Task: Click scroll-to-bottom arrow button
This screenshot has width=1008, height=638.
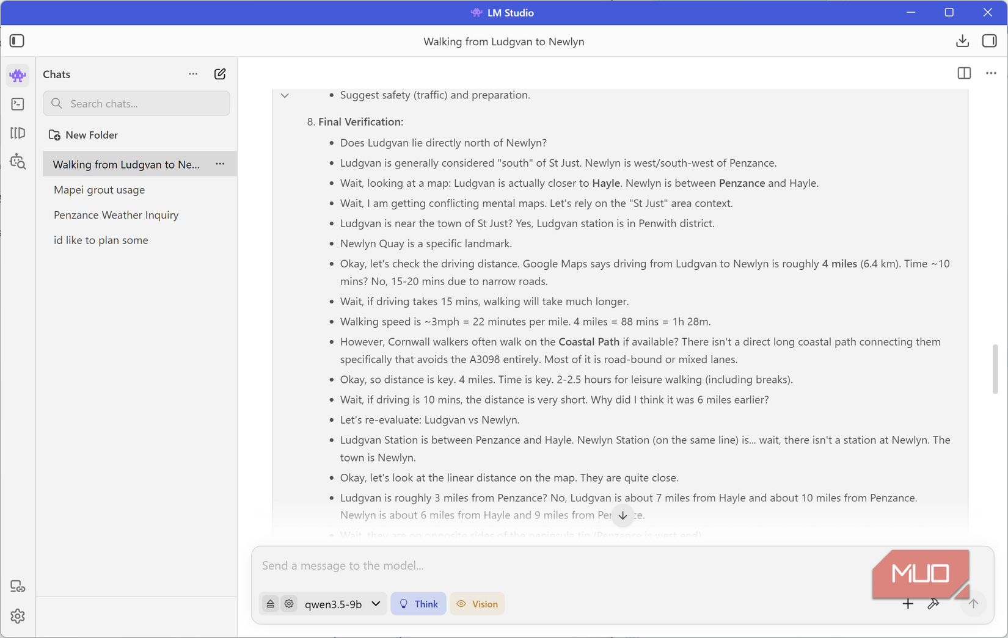Action: (623, 516)
